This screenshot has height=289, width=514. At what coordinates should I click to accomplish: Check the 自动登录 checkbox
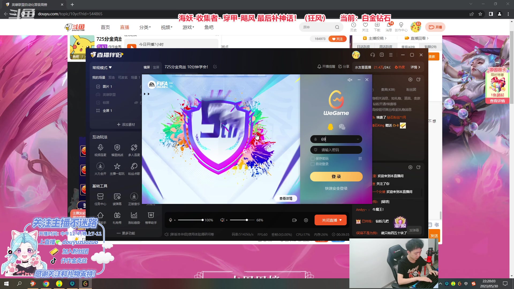312,164
